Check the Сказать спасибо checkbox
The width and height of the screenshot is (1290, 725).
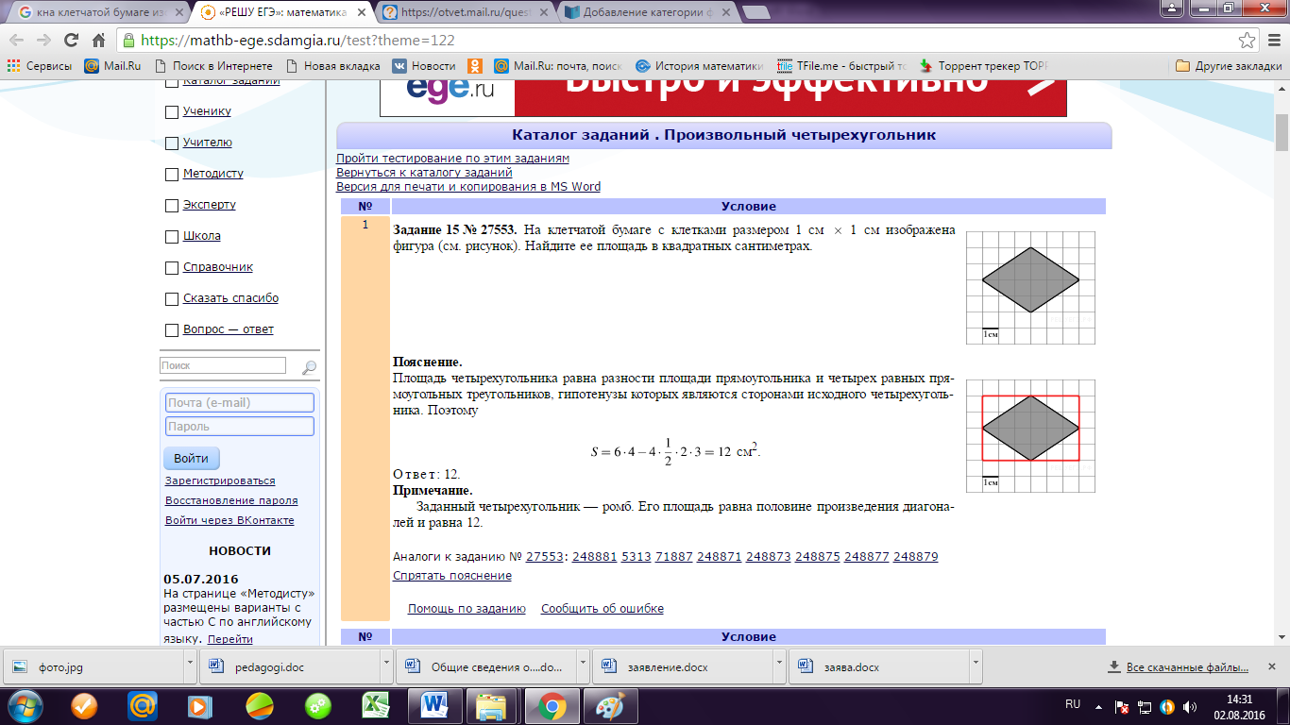pyautogui.click(x=171, y=299)
